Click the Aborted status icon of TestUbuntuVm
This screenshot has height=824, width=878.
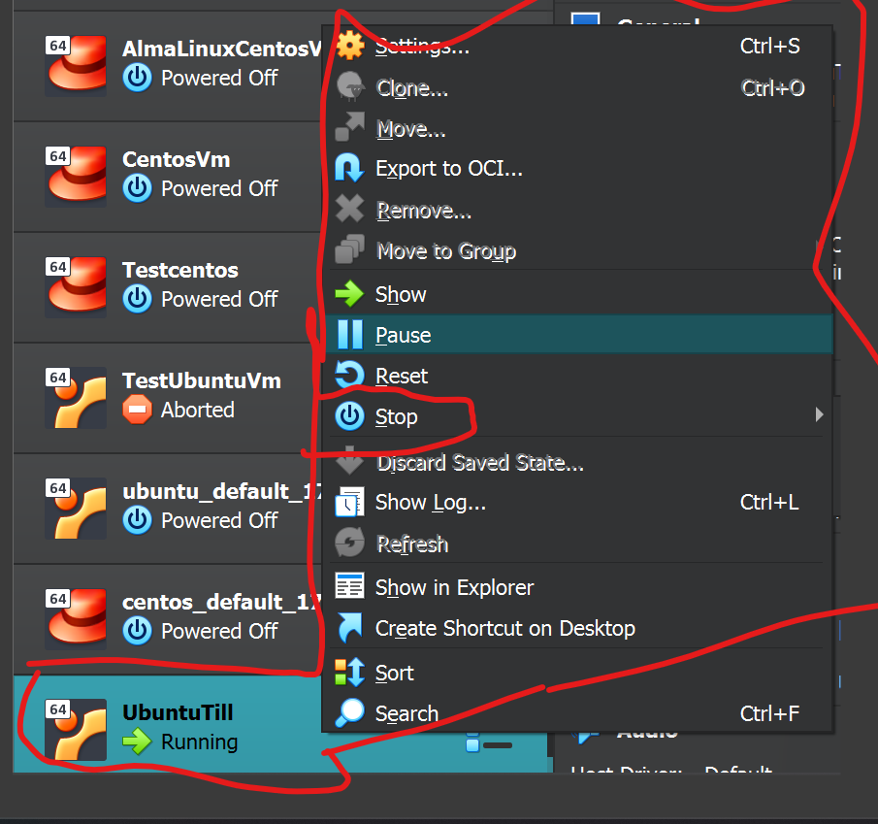137,410
